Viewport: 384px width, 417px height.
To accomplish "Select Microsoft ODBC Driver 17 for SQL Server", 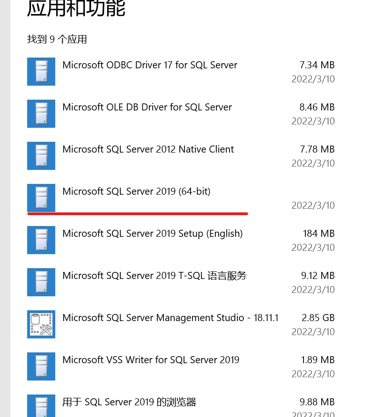I will 150,65.
